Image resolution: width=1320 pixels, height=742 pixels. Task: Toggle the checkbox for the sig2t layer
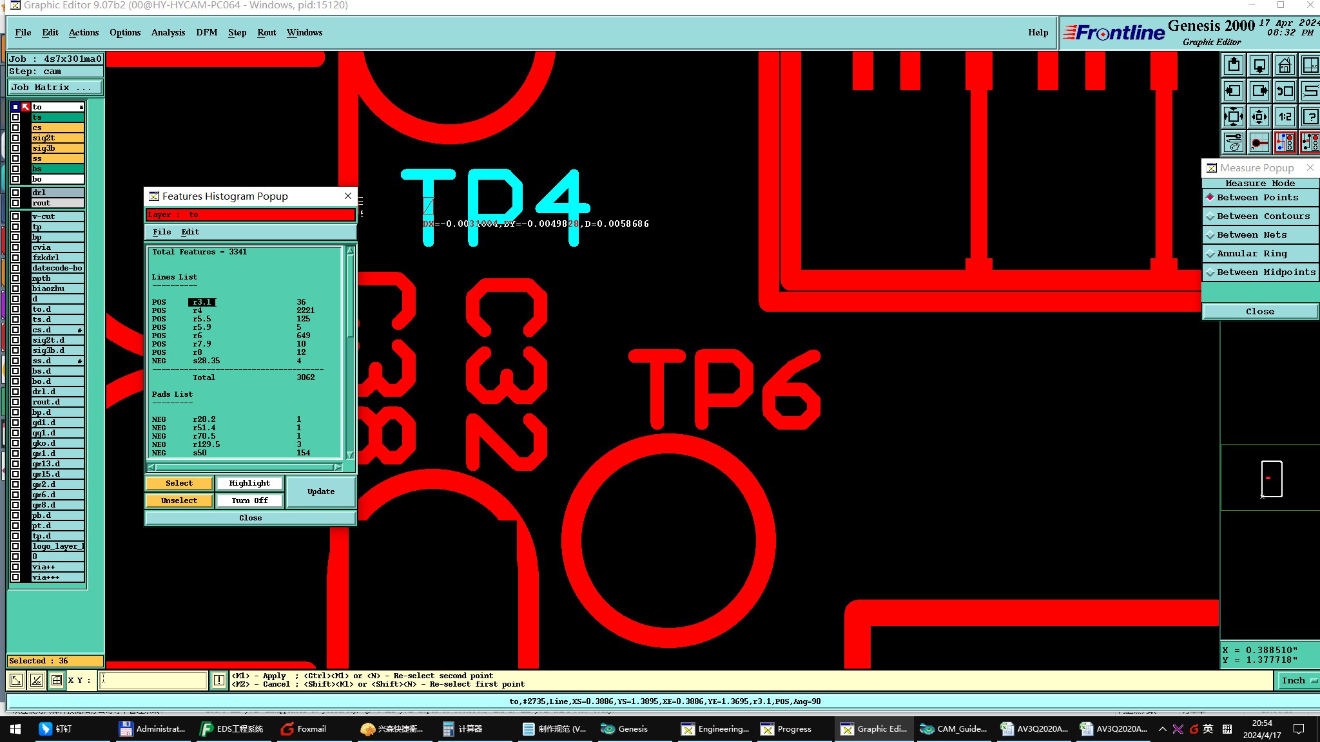point(15,138)
